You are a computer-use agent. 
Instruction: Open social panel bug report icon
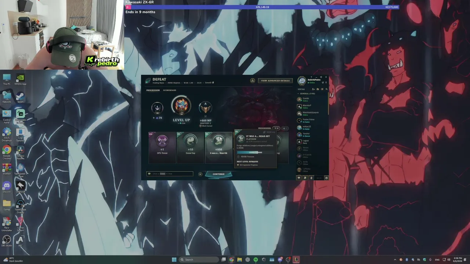[x=326, y=178]
